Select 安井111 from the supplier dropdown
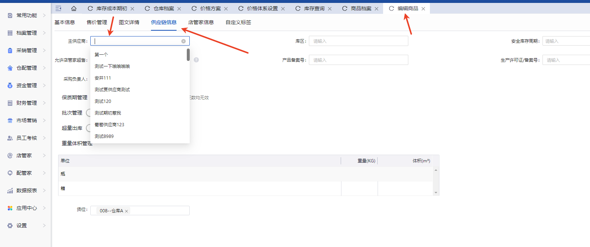Viewport: 590px width, 247px height. [103, 78]
